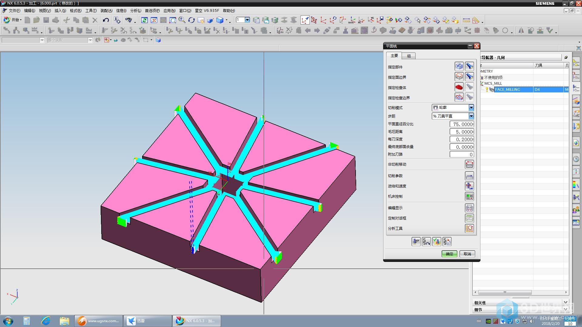Image resolution: width=582 pixels, height=327 pixels.
Task: Open Machine Control (机床控制) settings
Action: 470,197
